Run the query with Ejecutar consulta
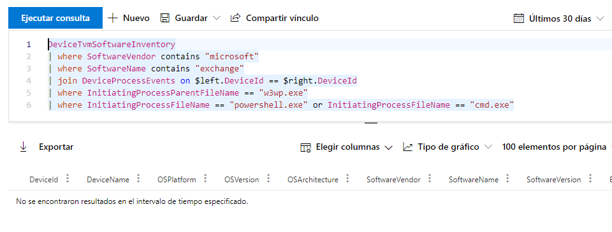The width and height of the screenshot is (612, 232). 55,18
